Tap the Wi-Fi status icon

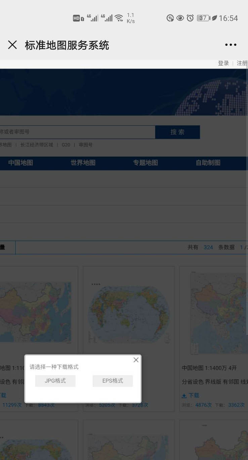119,18
